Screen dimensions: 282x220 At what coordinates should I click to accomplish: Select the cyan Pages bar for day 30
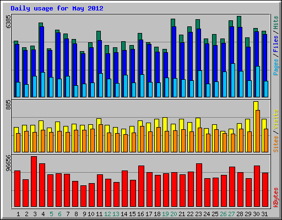coord(258,81)
